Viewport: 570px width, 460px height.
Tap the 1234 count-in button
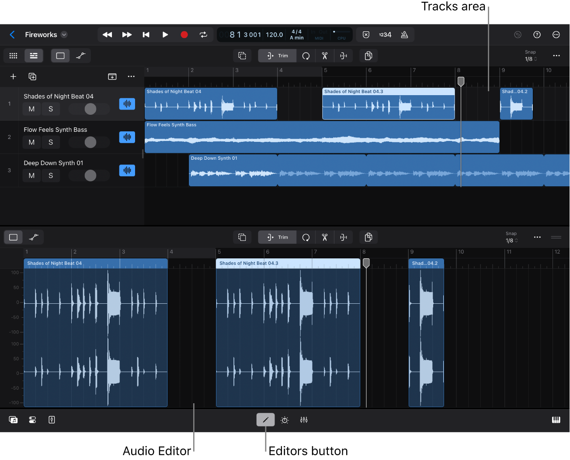tap(385, 34)
